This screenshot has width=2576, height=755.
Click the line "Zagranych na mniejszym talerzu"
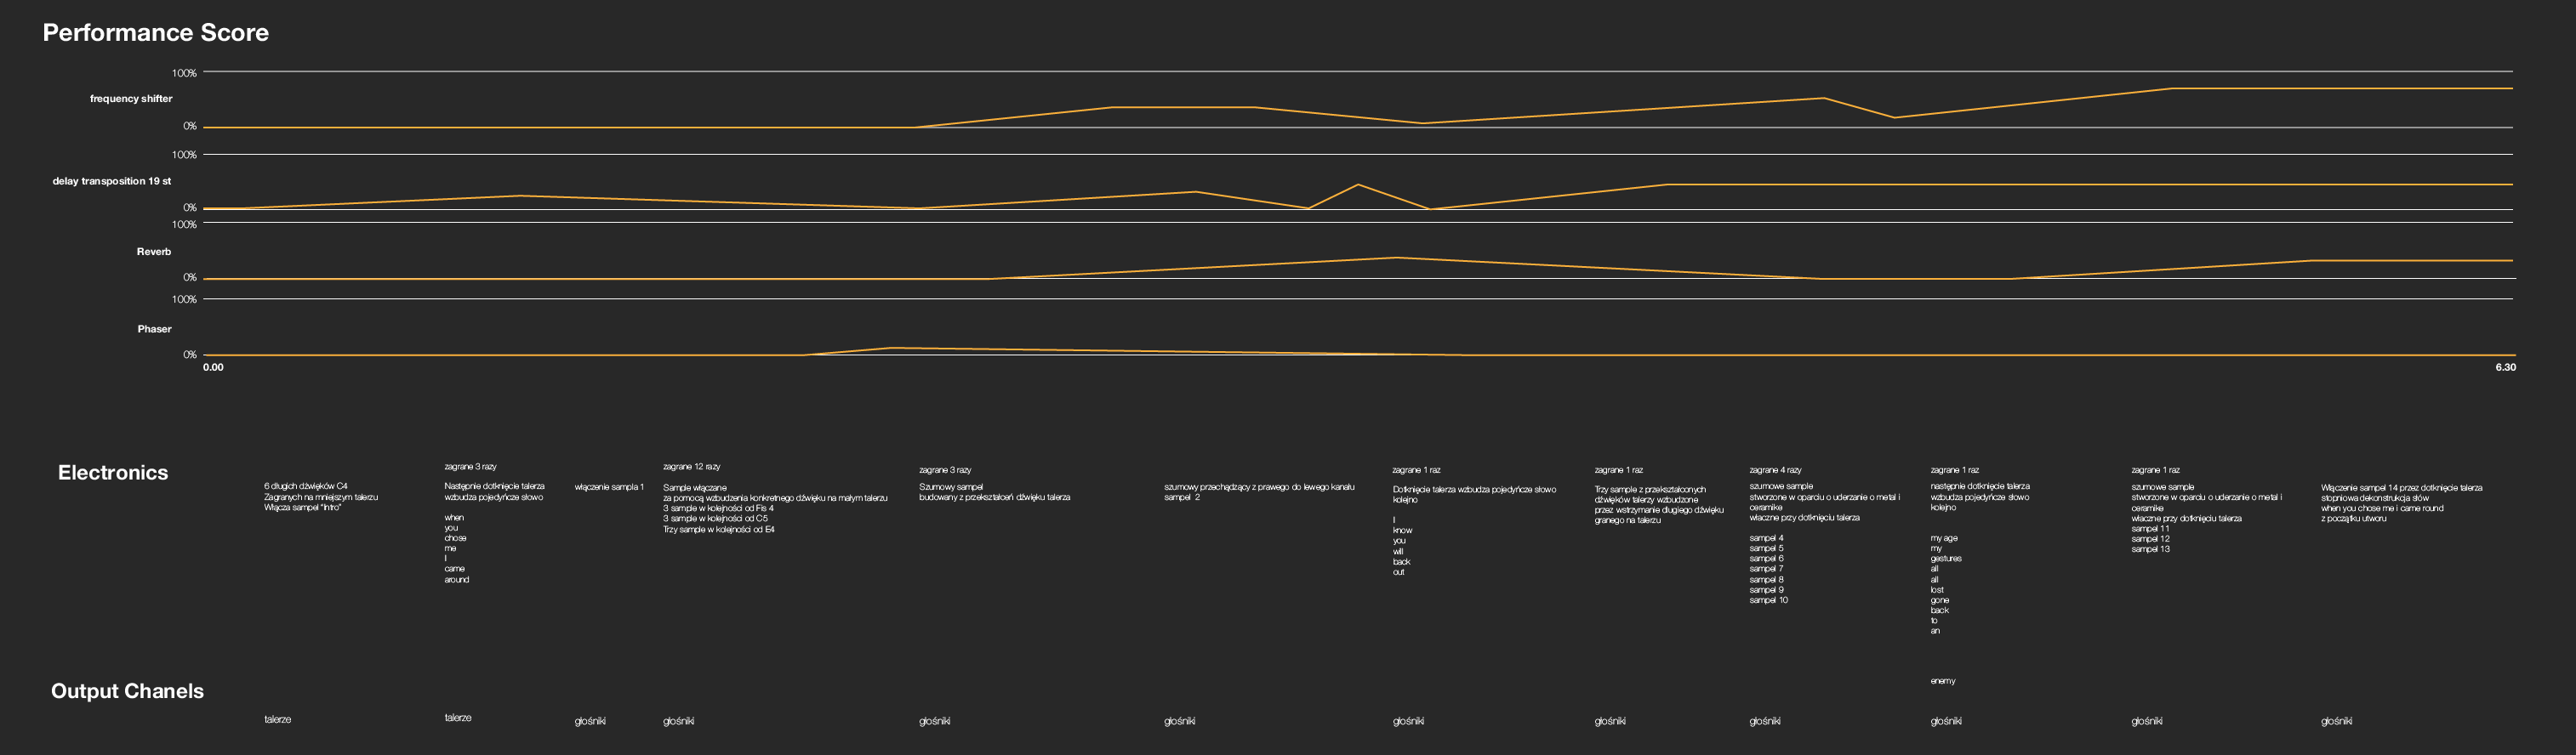coord(321,497)
